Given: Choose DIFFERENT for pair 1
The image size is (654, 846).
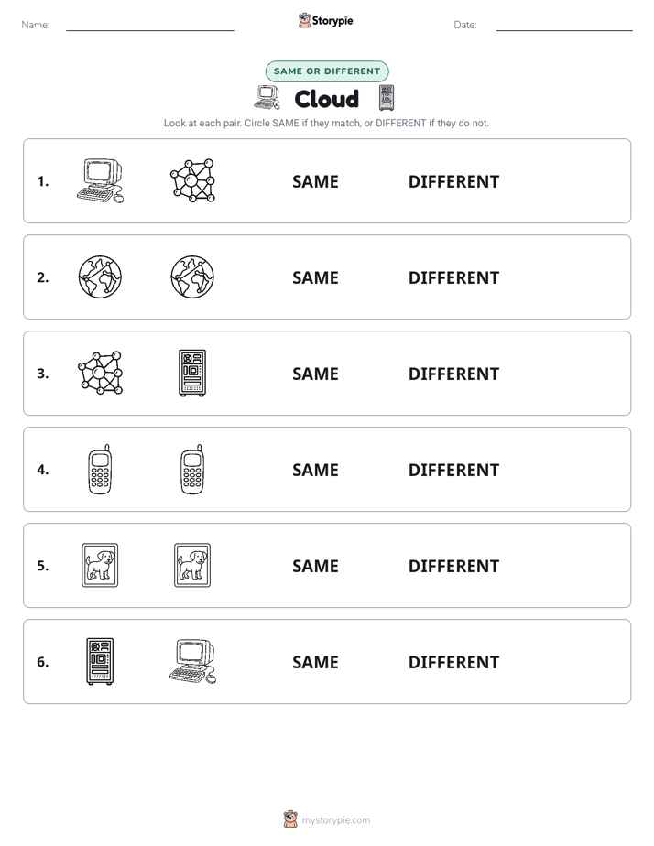Looking at the screenshot, I should click(453, 182).
